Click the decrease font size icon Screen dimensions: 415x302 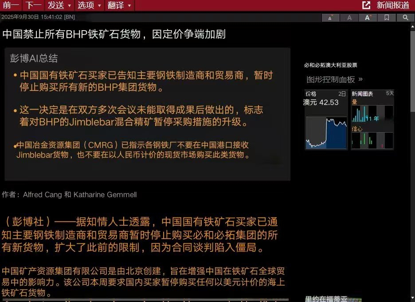point(331,17)
